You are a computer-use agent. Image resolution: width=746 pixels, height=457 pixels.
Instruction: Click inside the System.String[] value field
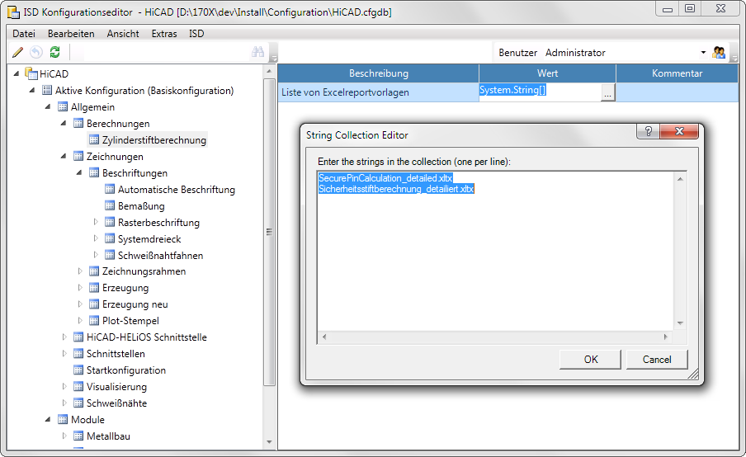click(540, 92)
